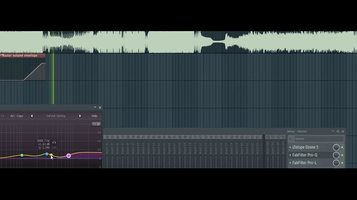Go to the next Pro-Q preset
357x200 pixels.
point(80,116)
